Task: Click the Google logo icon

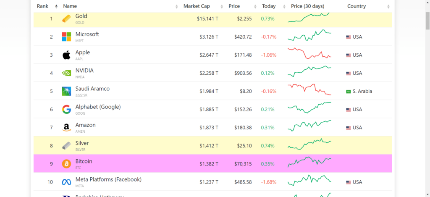Action: click(x=66, y=110)
